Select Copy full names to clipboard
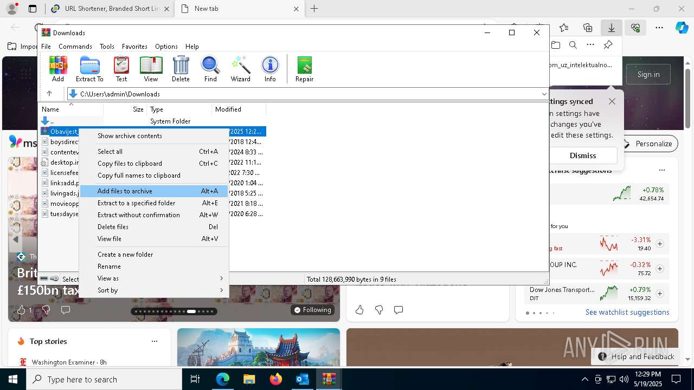The image size is (694, 390). coord(153,175)
